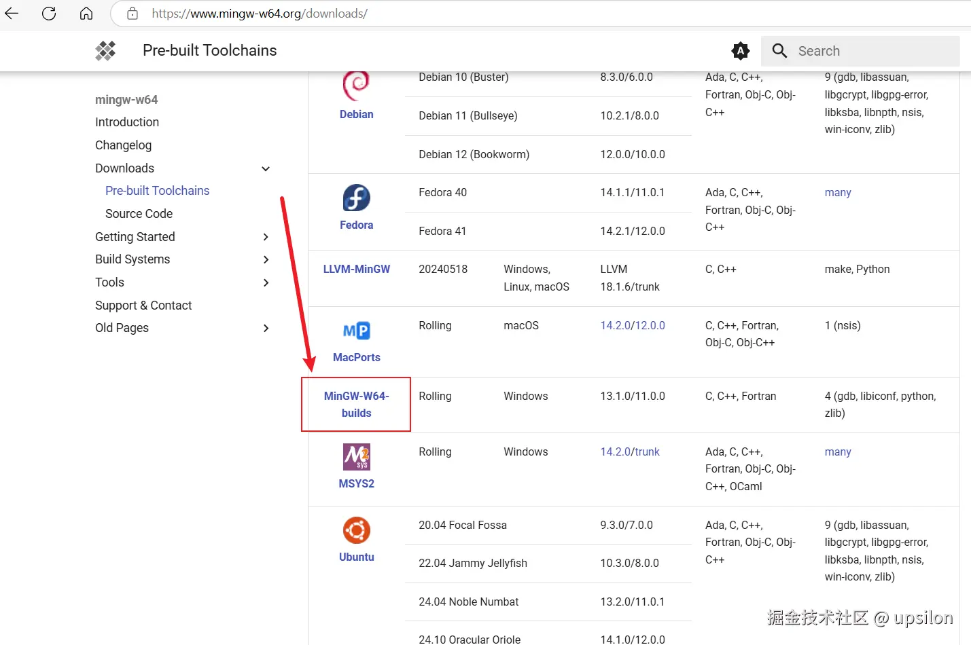Select the Fedora 40 cell
The height and width of the screenshot is (645, 971).
pos(443,193)
